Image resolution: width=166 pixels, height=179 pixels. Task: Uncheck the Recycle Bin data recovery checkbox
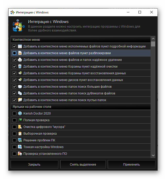14,73
